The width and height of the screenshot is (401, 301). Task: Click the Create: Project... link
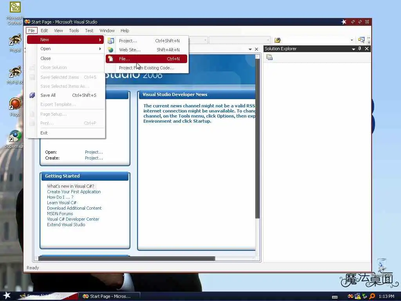[x=94, y=158]
